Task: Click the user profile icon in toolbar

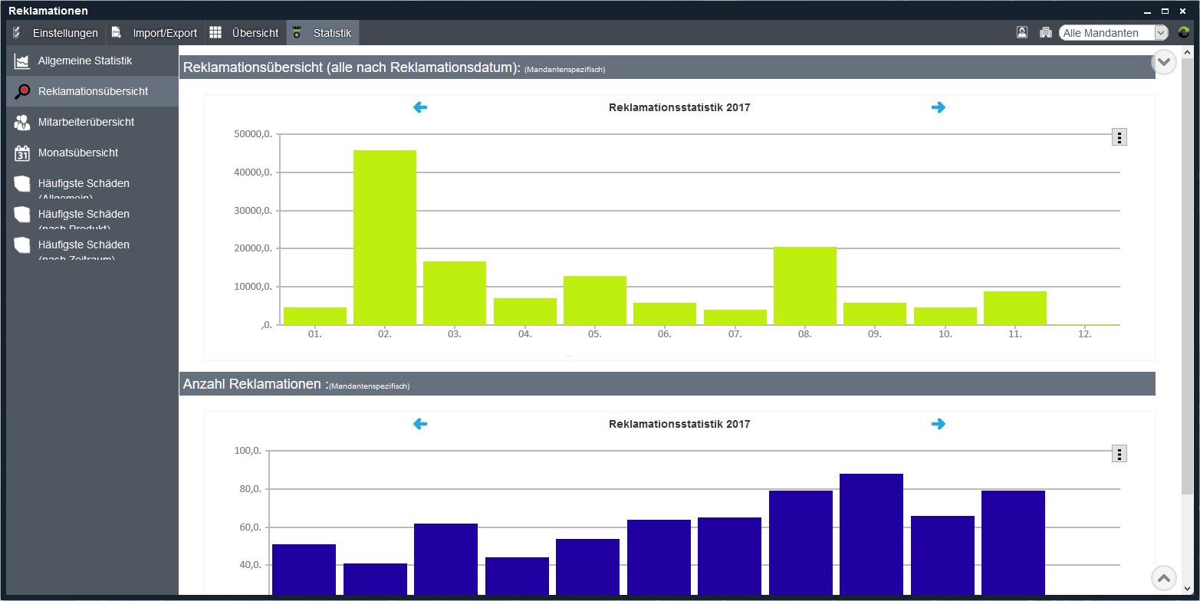Action: [1022, 32]
